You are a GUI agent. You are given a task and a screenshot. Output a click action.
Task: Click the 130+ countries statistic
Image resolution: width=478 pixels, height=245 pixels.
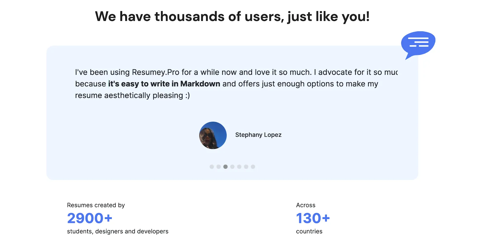click(x=313, y=218)
